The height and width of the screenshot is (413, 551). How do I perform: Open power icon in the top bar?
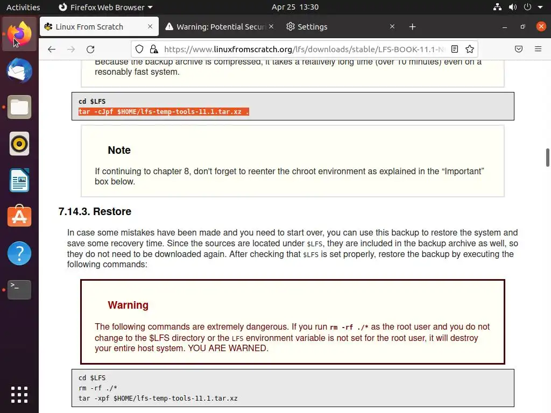pos(527,7)
